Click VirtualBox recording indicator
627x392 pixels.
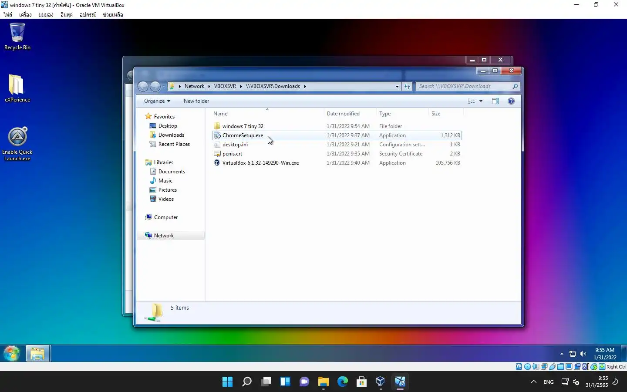click(577, 367)
